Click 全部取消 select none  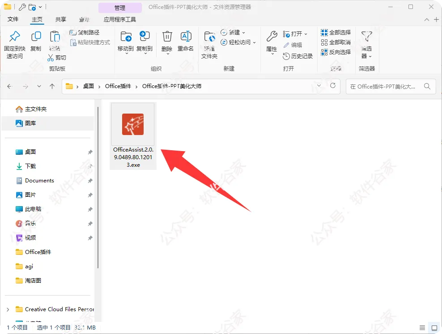pyautogui.click(x=336, y=42)
